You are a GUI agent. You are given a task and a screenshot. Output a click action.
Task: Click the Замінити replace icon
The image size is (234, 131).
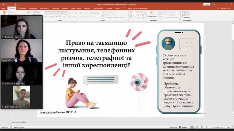click(187, 15)
